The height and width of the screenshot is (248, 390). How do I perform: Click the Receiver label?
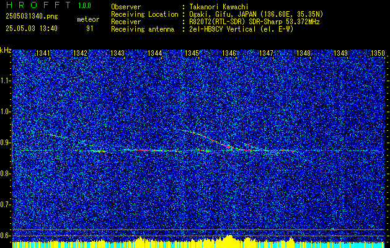click(126, 22)
